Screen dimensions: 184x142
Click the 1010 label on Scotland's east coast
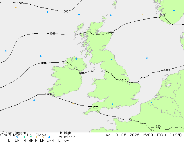point(111,32)
